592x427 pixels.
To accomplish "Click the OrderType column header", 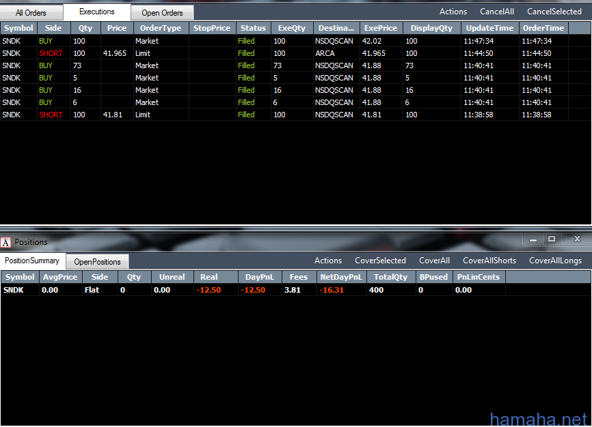I will click(161, 28).
